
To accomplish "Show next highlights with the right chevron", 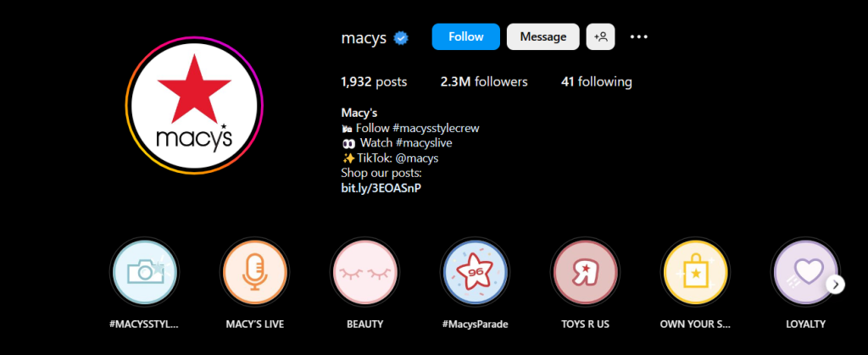I will [836, 285].
